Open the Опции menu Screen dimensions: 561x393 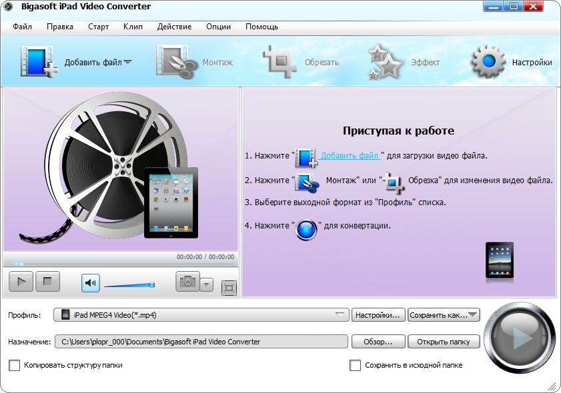(219, 27)
